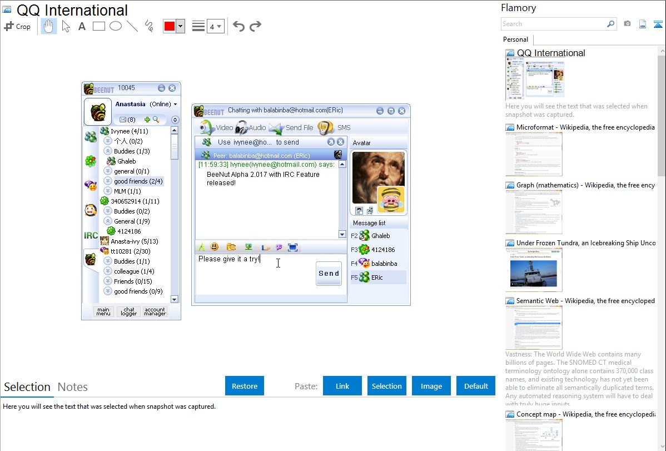Viewport: 666px width, 451px height.
Task: Undo the last annotation
Action: click(238, 26)
